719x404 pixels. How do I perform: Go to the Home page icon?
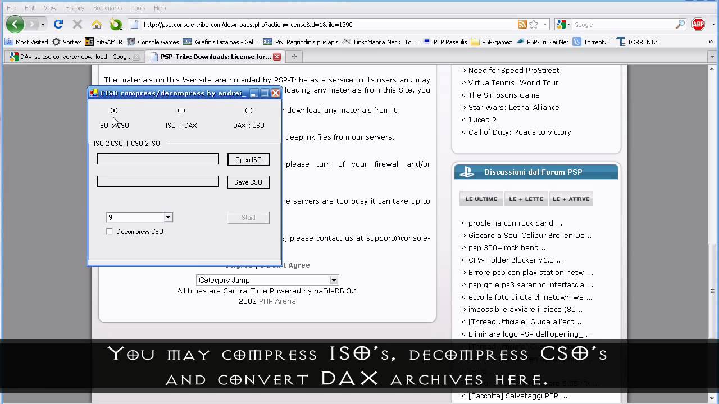click(x=97, y=24)
